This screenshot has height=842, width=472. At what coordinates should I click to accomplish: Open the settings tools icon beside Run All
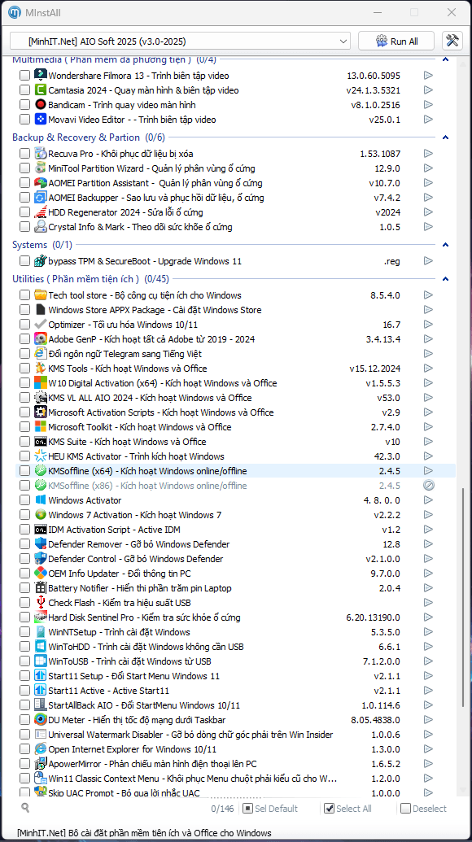click(452, 41)
